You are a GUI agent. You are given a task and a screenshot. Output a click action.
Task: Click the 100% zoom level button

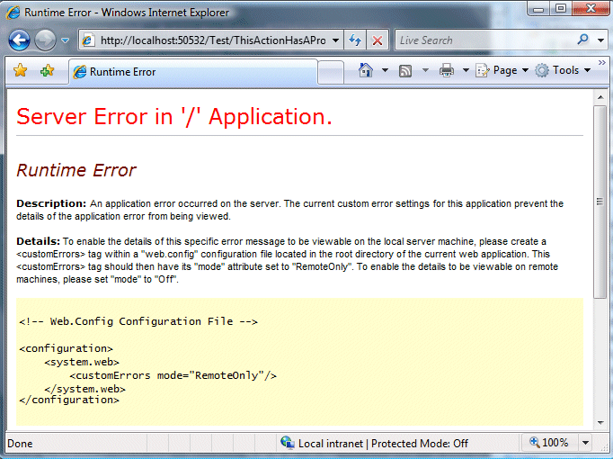[x=549, y=443]
